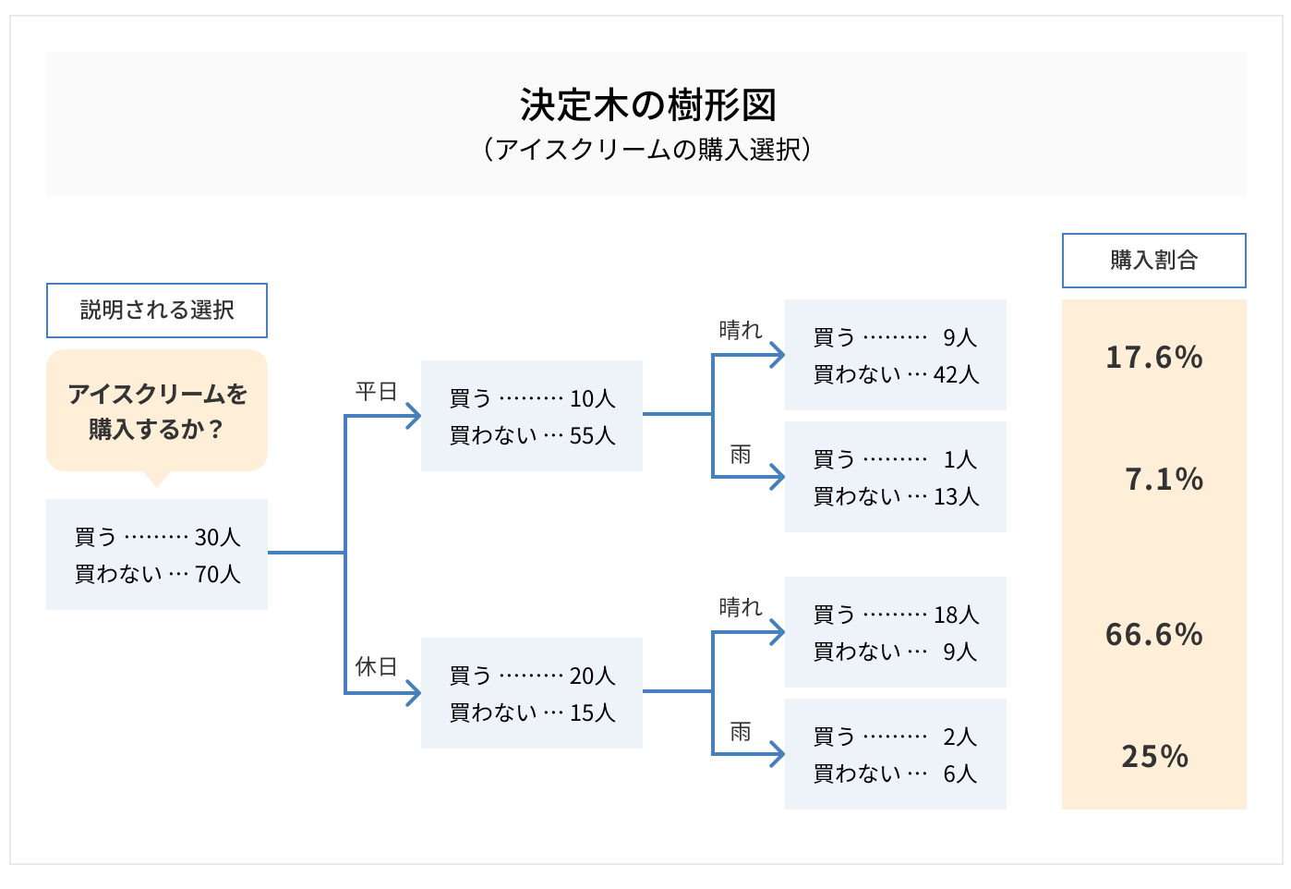Click the 購入割合 header box
This screenshot has width=1291, height=889.
click(1154, 261)
